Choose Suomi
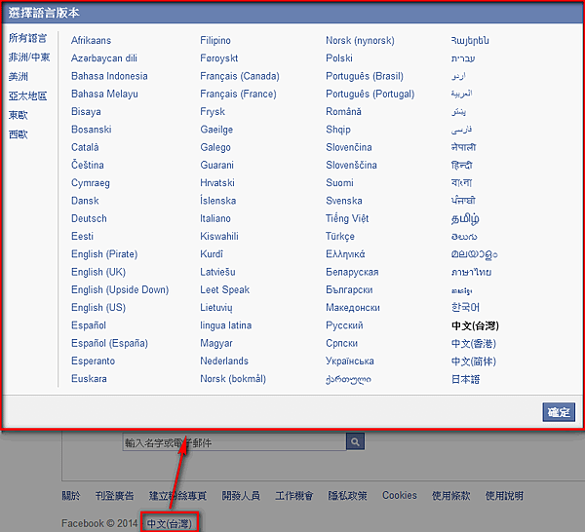Image resolution: width=585 pixels, height=532 pixels. [x=339, y=183]
